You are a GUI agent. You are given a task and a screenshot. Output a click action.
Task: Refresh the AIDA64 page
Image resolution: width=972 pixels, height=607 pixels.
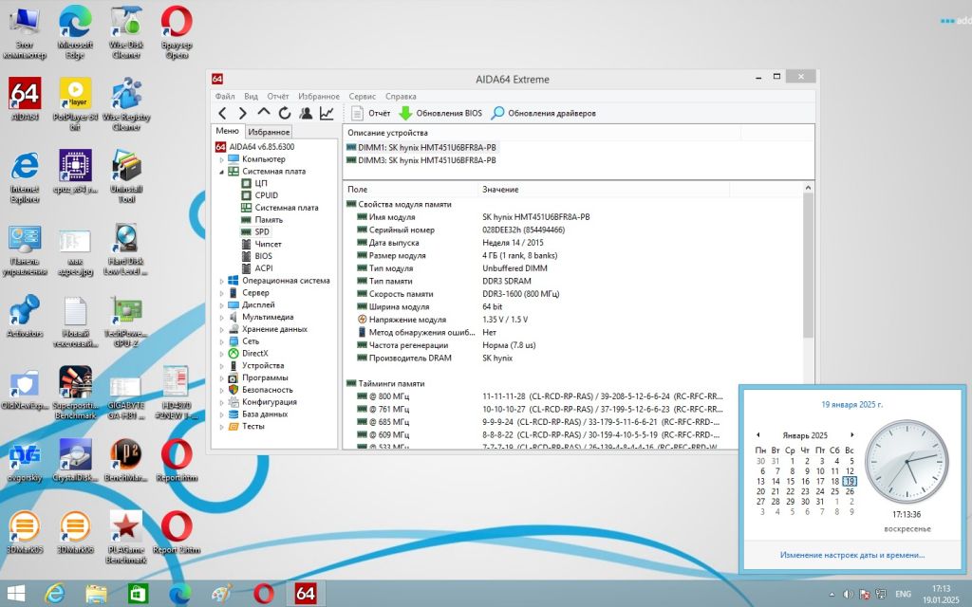click(x=285, y=114)
